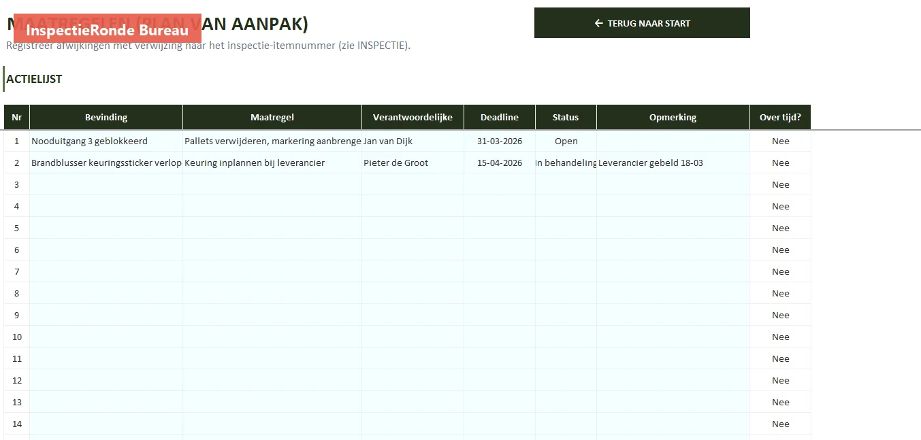Select 'Keuring inplannen bij leverancier' cell

click(272, 163)
